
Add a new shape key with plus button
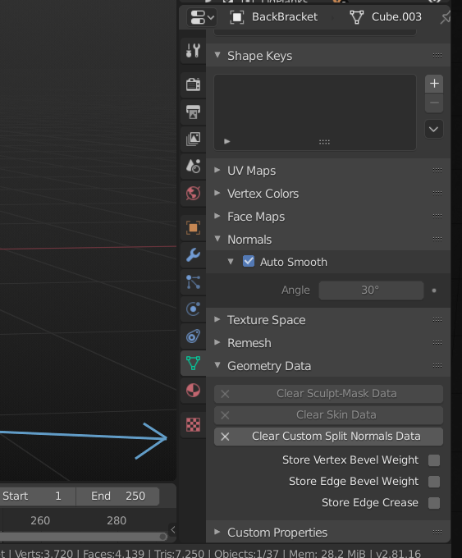pos(434,84)
